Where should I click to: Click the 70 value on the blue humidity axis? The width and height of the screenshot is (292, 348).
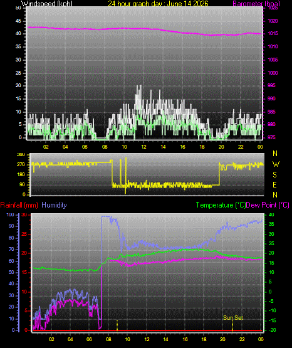11,249
